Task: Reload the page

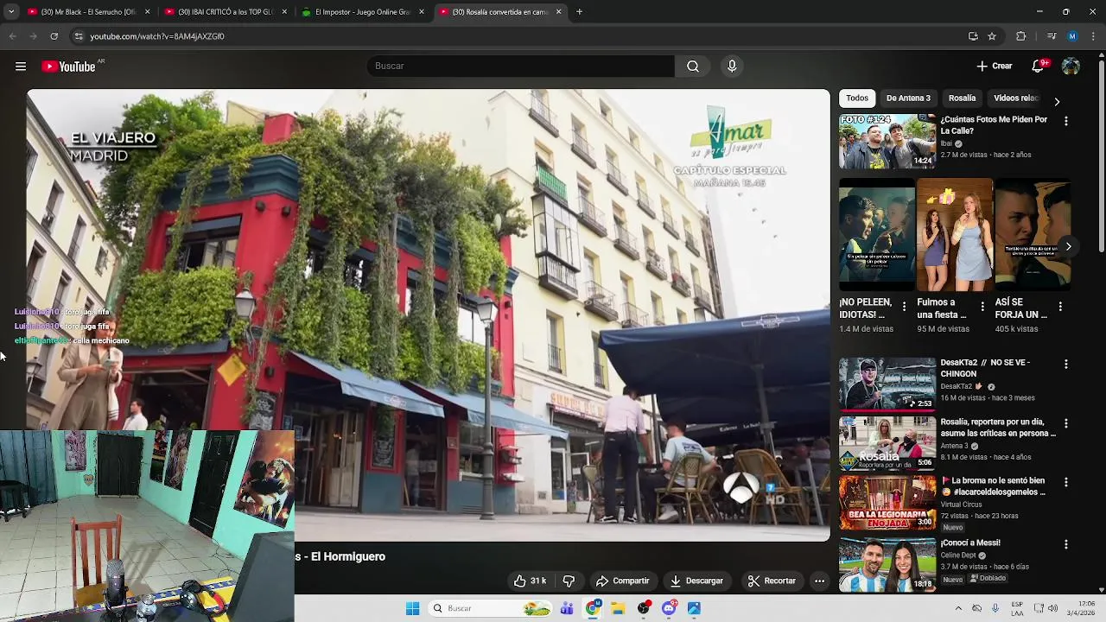Action: tap(54, 36)
